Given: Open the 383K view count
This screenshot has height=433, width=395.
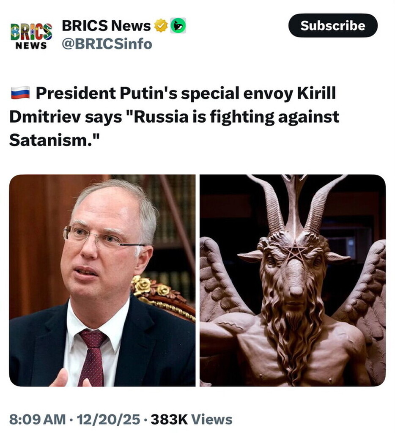Looking at the screenshot, I should (169, 419).
